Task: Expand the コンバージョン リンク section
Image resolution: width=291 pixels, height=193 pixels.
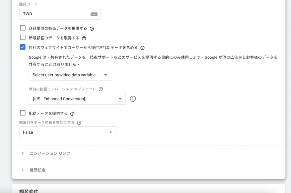Action: [23, 153]
